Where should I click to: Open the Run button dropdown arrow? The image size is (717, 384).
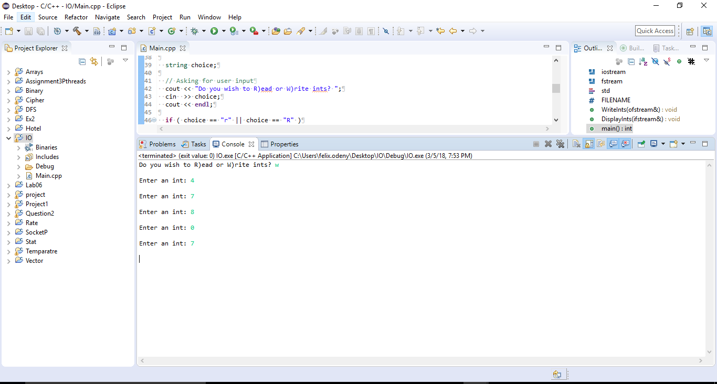click(224, 31)
